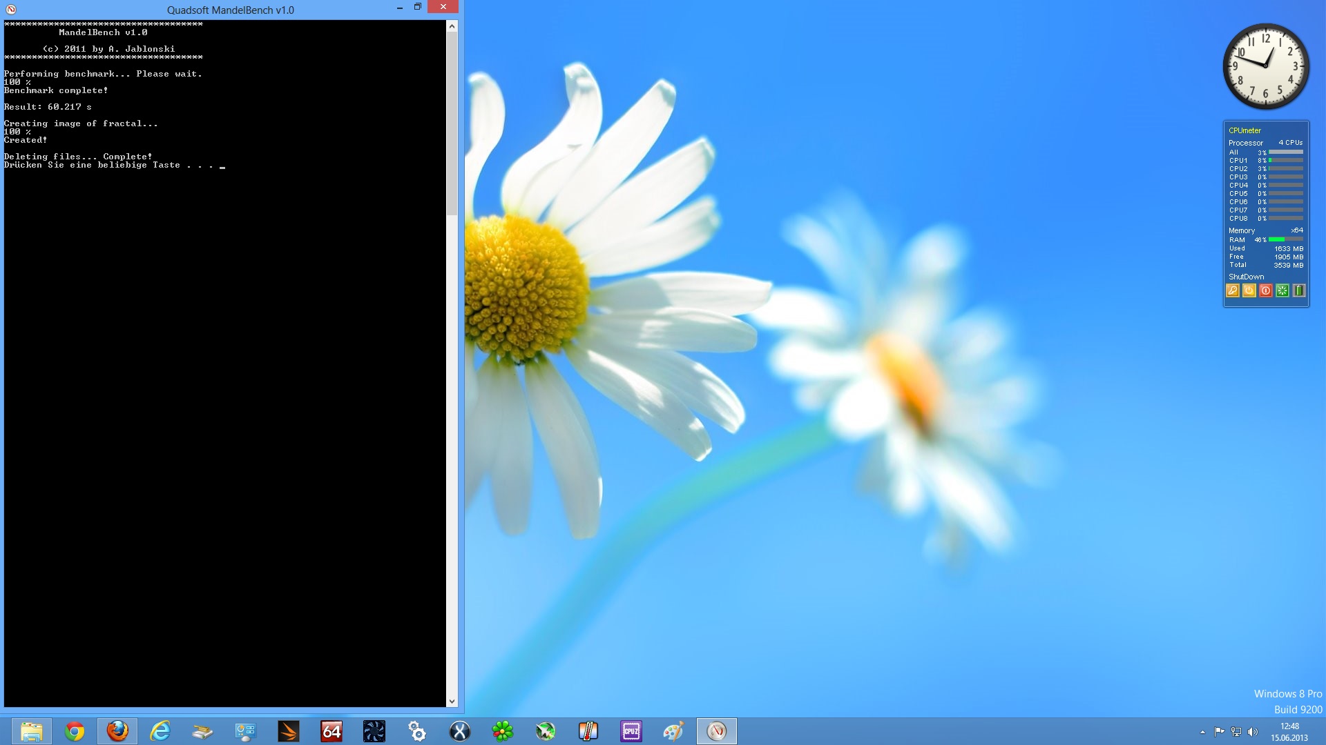Open the fan icon application in taskbar
The height and width of the screenshot is (745, 1326).
pos(374,731)
